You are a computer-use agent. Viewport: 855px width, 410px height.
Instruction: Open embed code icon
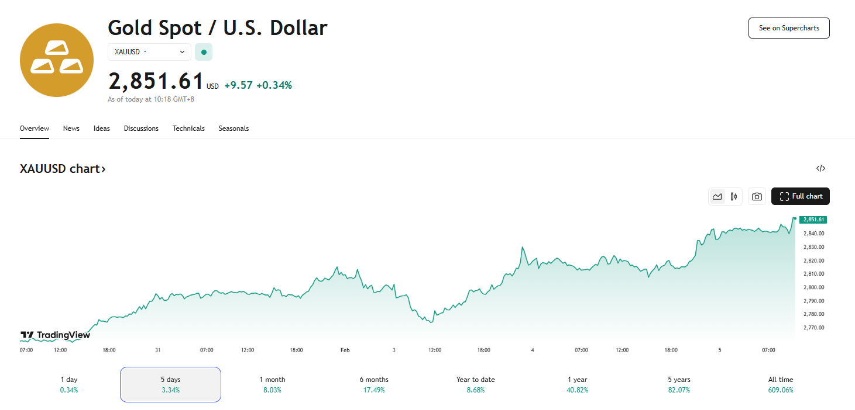point(820,169)
